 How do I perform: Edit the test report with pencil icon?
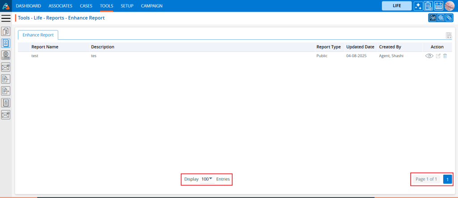tap(438, 56)
